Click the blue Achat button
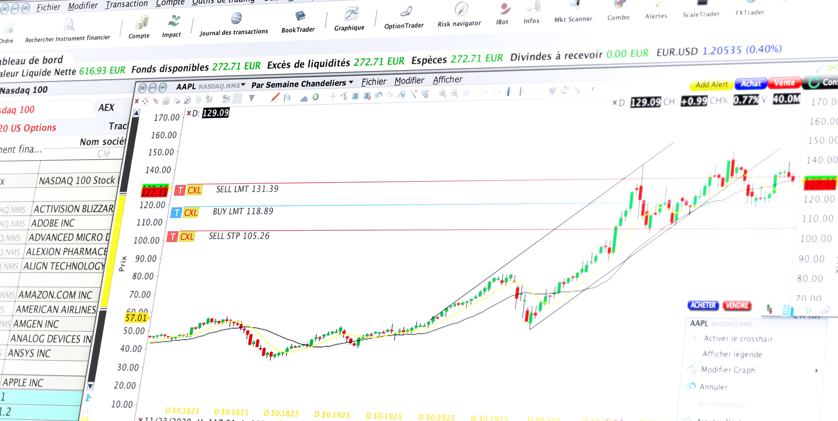The image size is (838, 421). point(751,84)
